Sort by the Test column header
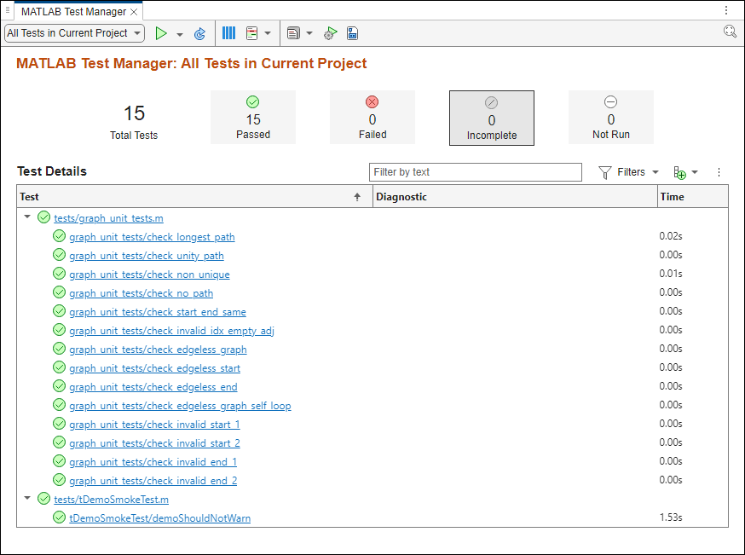 coord(194,197)
